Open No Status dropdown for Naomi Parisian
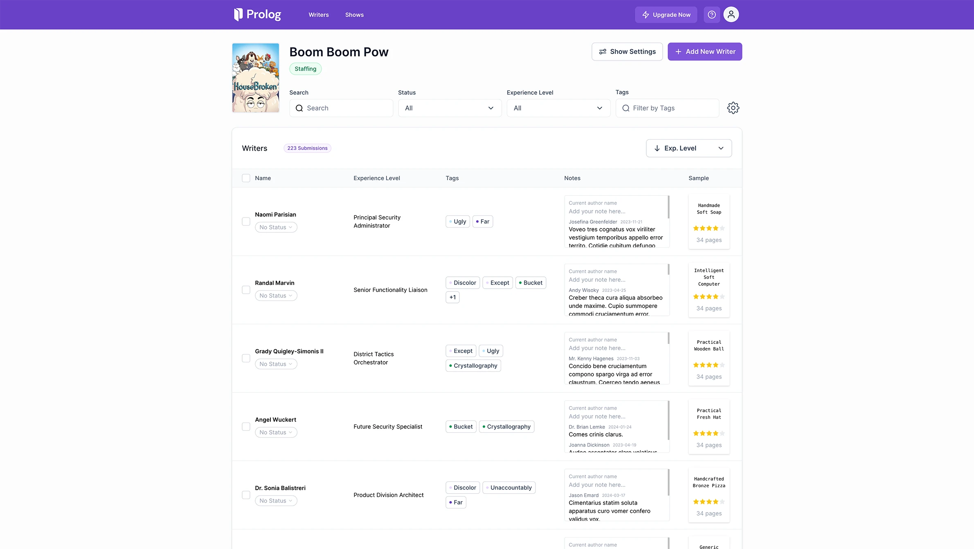The image size is (974, 549). coord(276,227)
